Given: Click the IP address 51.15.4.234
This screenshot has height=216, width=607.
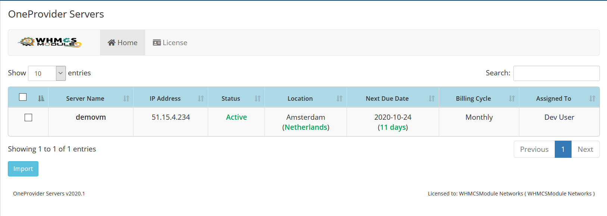Looking at the screenshot, I should click(x=170, y=117).
